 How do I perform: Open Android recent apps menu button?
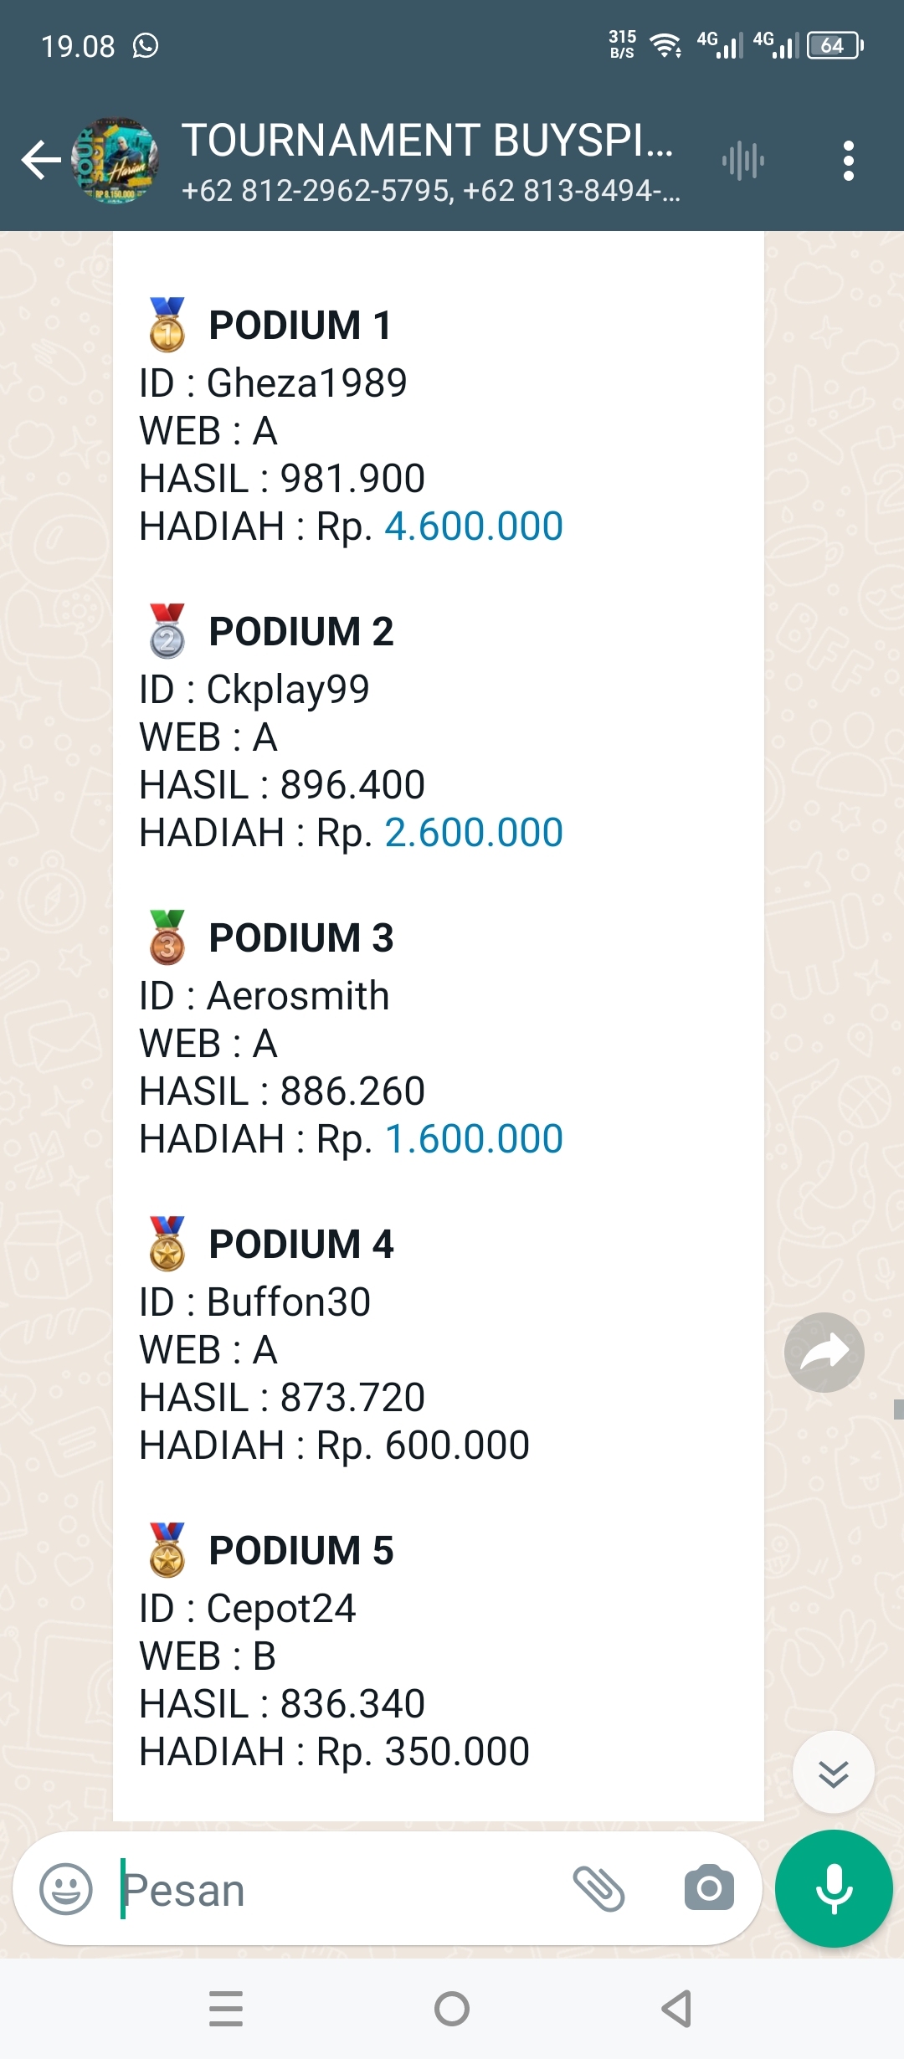[226, 2009]
